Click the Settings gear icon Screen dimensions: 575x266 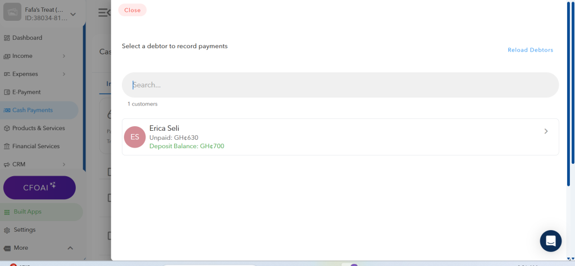point(7,230)
